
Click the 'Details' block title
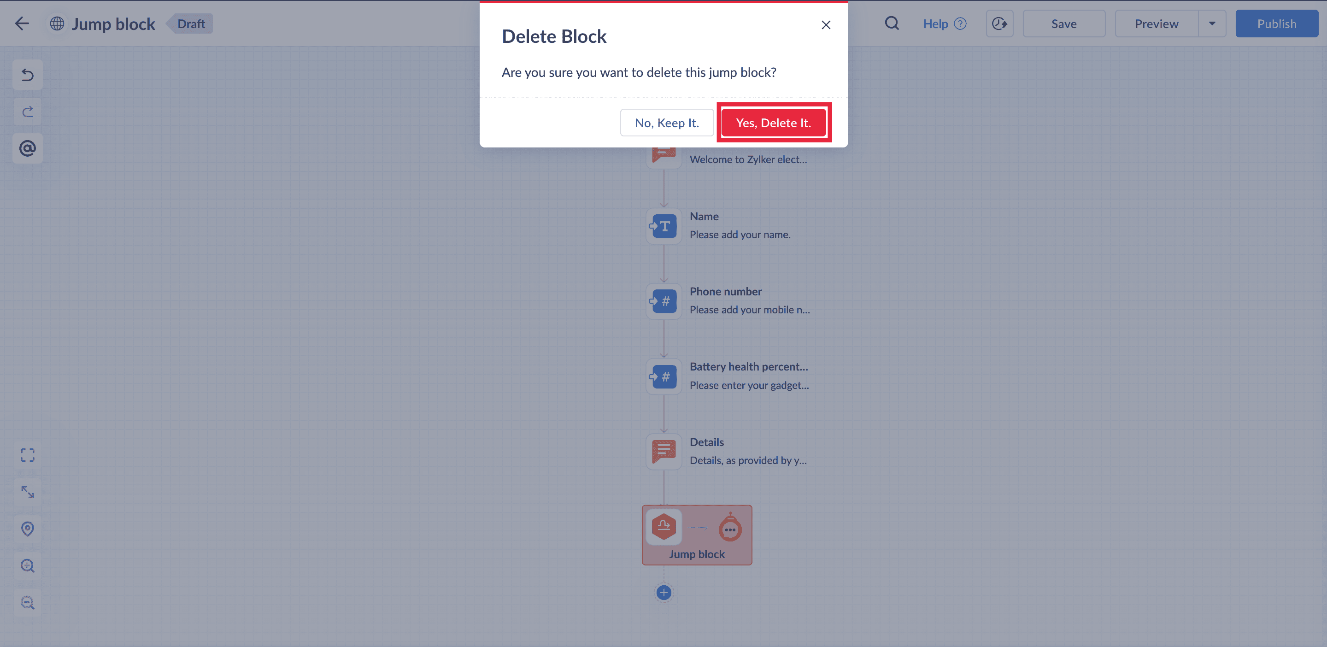click(706, 442)
